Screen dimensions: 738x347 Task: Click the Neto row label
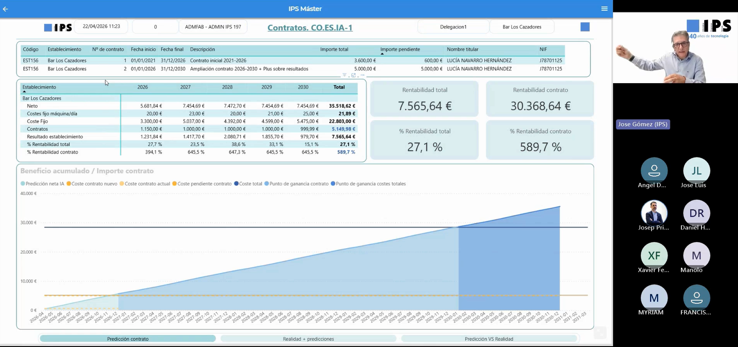tap(32, 106)
